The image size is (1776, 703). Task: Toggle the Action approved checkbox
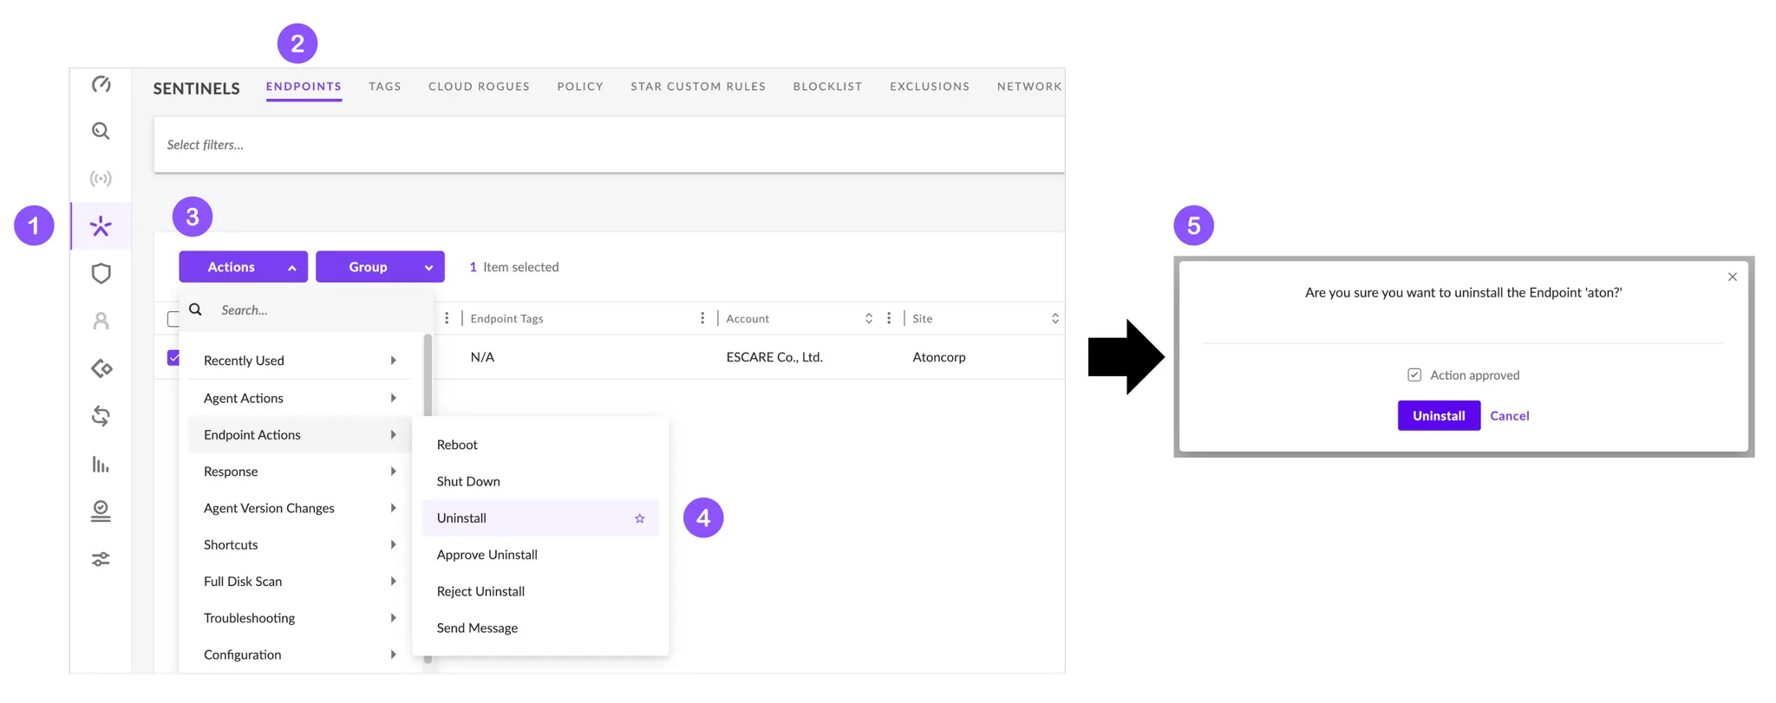(1414, 375)
